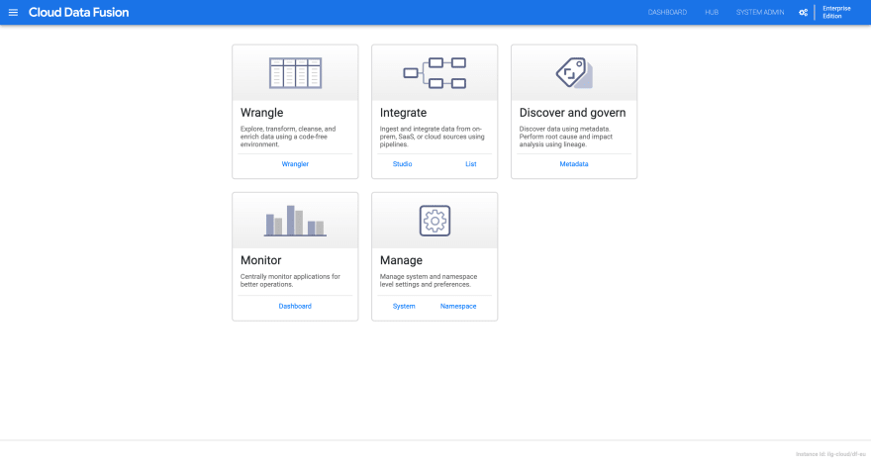871x468 pixels.
Task: Click the Integrate card heading
Action: tap(403, 113)
